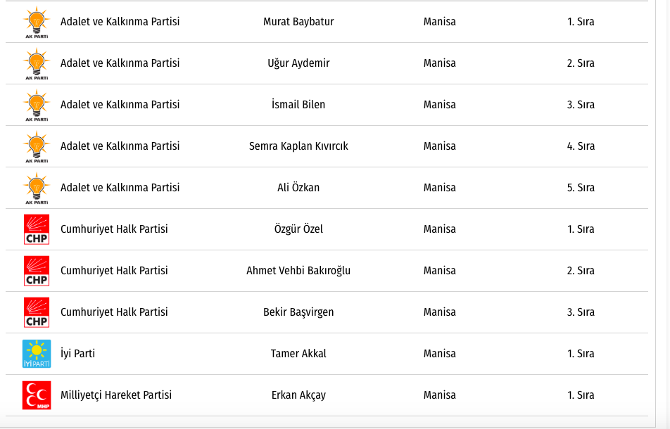The width and height of the screenshot is (670, 429).
Task: Open AK Parti logo next to Semra Kaplan Kıvırcık
Action: 37,146
